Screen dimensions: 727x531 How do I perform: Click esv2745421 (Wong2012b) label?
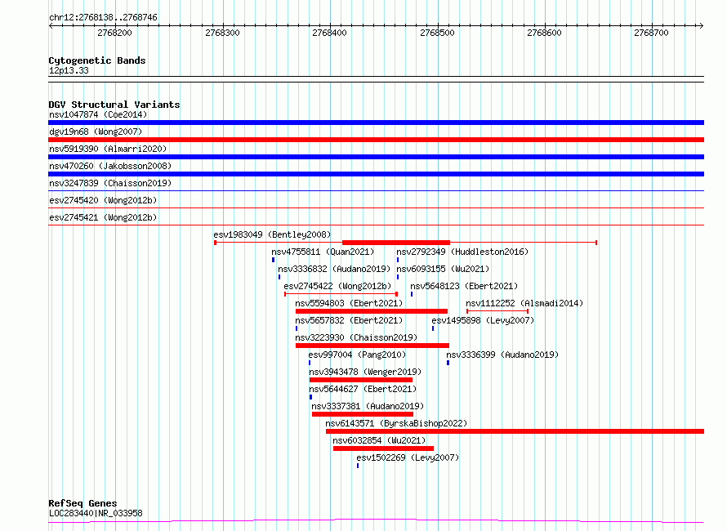(103, 217)
